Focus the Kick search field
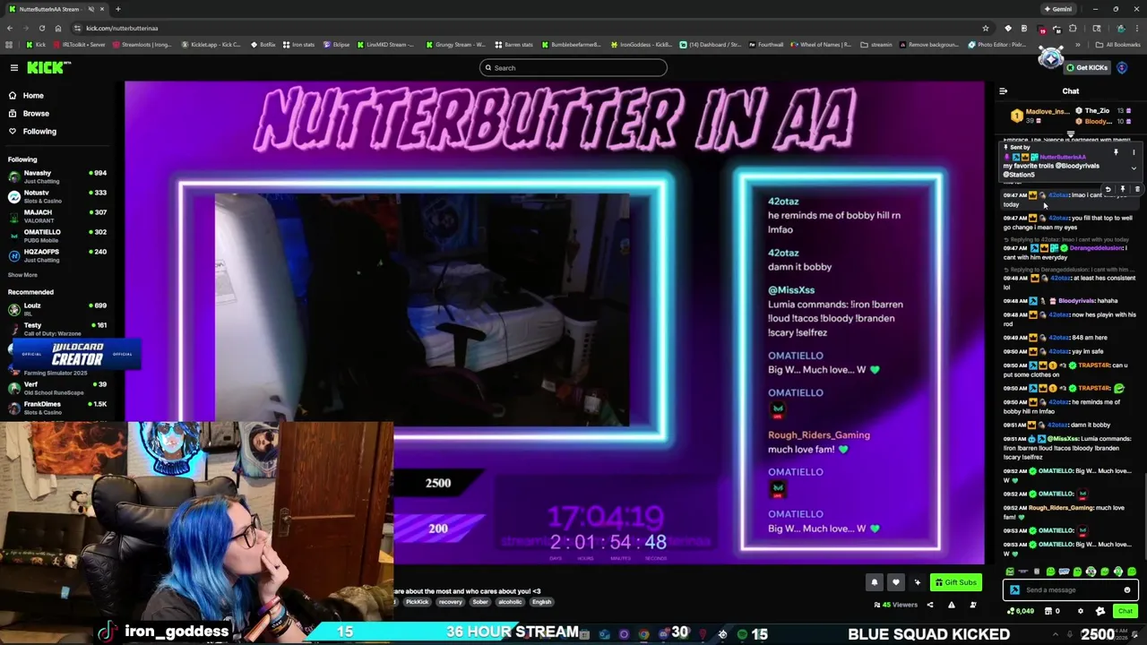Image resolution: width=1147 pixels, height=645 pixels. point(573,67)
